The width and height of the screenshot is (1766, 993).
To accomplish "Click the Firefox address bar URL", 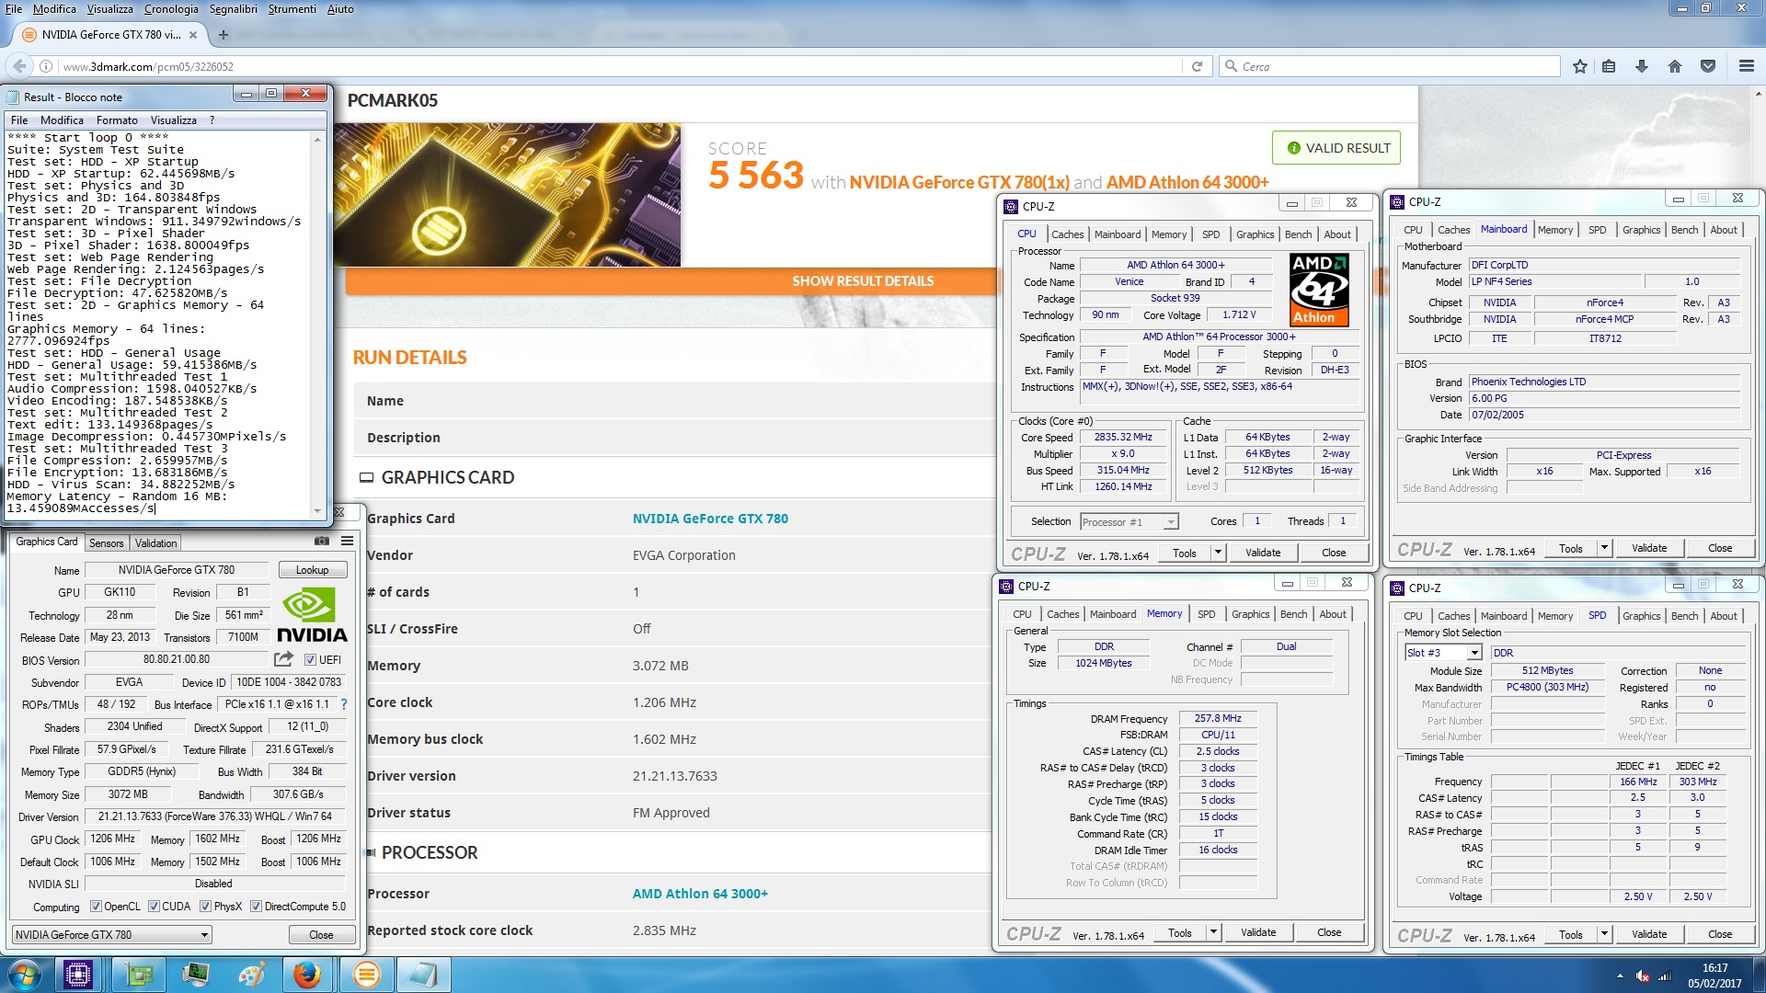I will click(x=148, y=66).
